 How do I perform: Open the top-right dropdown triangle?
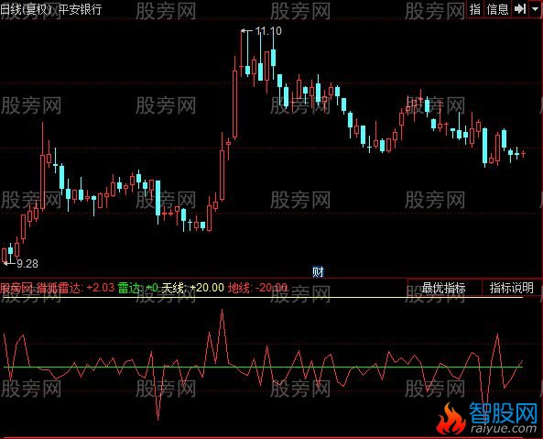tap(535, 9)
